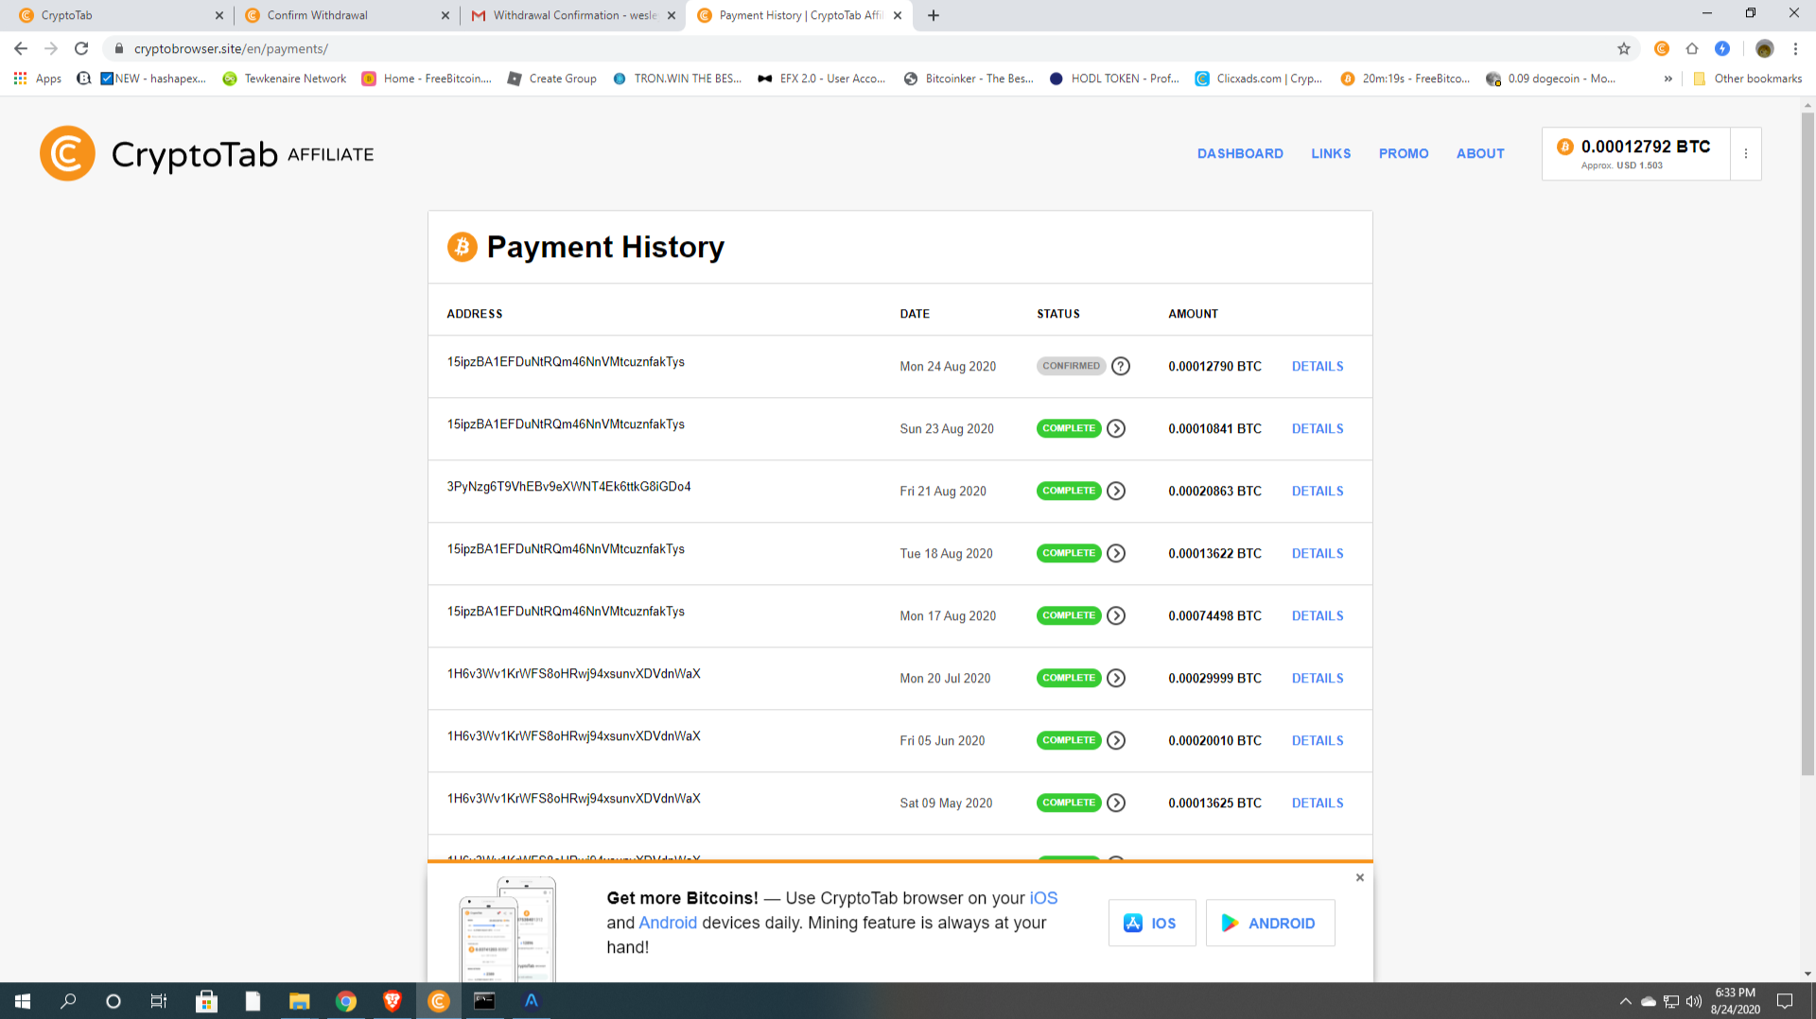The height and width of the screenshot is (1019, 1816).
Task: Click the volume icon in system tray
Action: click(x=1693, y=1001)
